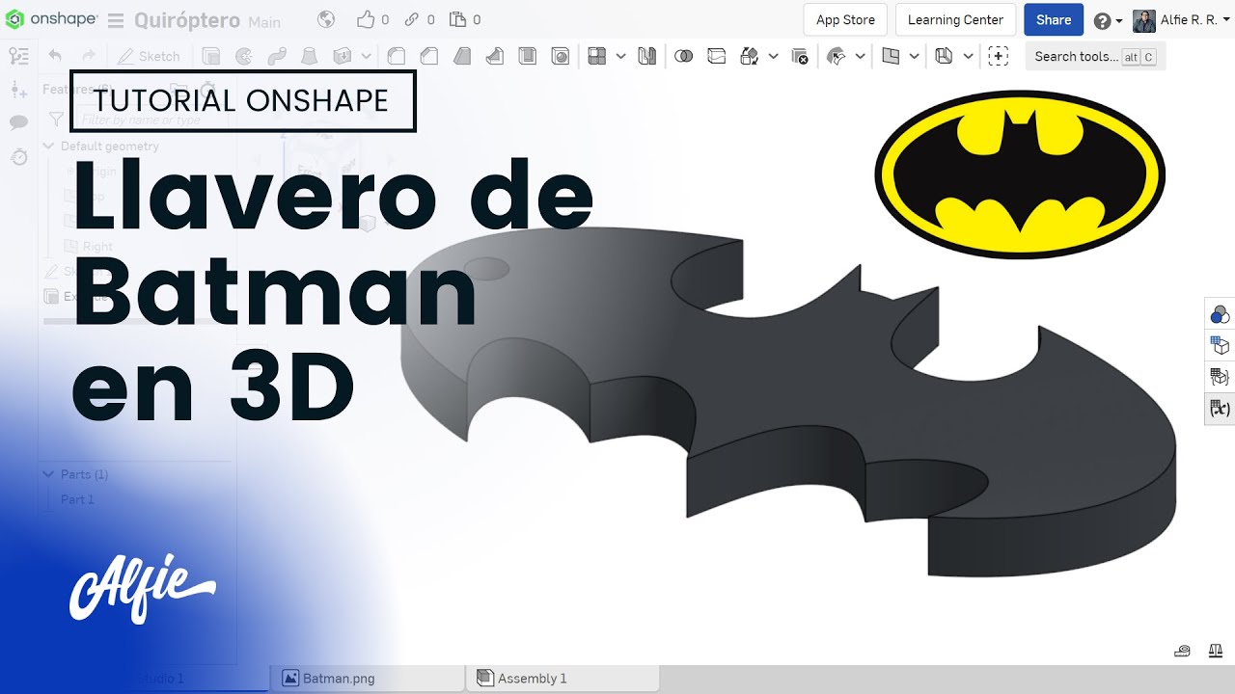Click the Main branch label

[x=264, y=21]
